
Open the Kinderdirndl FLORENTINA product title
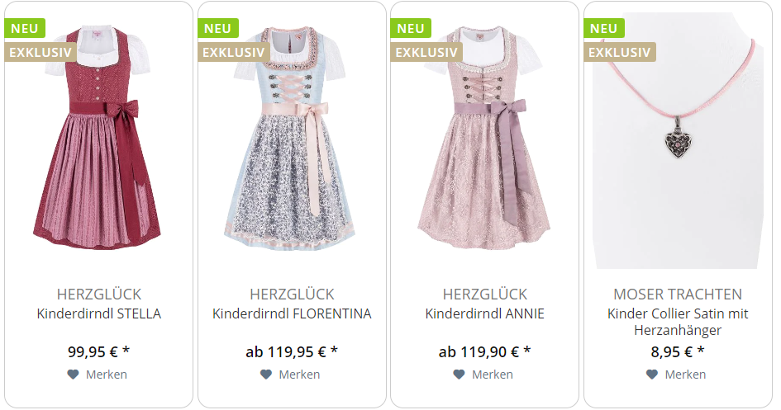(x=292, y=313)
